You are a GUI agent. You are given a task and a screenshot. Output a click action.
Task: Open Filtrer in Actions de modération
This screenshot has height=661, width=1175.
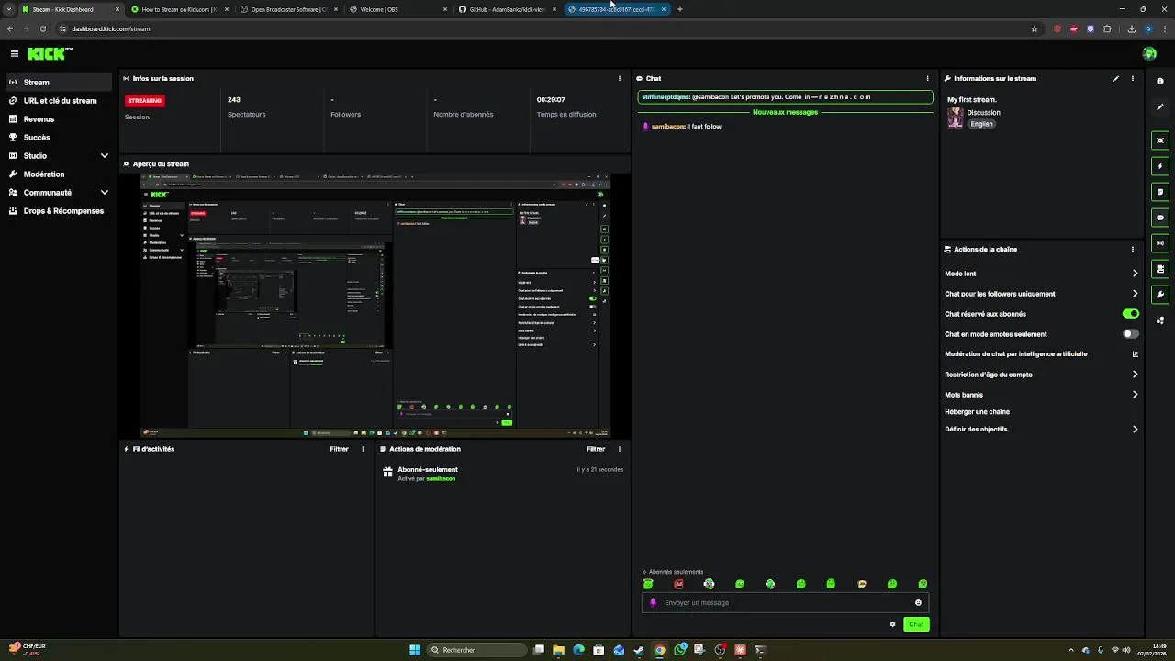pyautogui.click(x=596, y=449)
